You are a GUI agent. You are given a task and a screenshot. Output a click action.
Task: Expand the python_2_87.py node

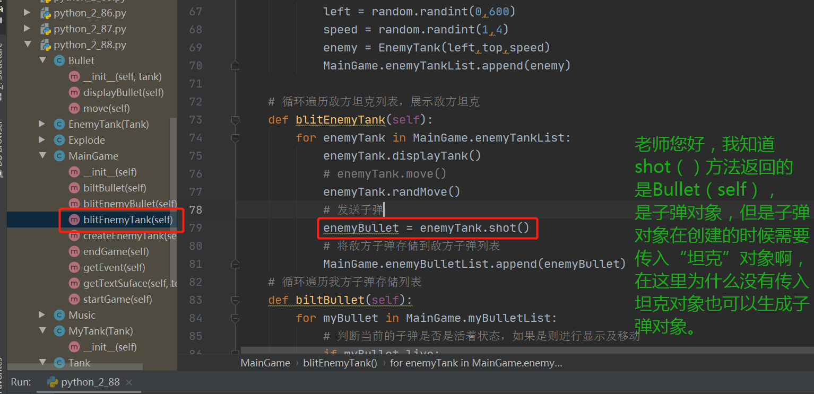click(27, 29)
